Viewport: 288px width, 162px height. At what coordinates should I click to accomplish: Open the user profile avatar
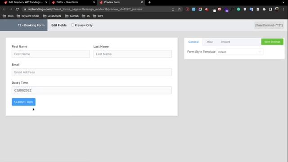pyautogui.click(x=277, y=9)
